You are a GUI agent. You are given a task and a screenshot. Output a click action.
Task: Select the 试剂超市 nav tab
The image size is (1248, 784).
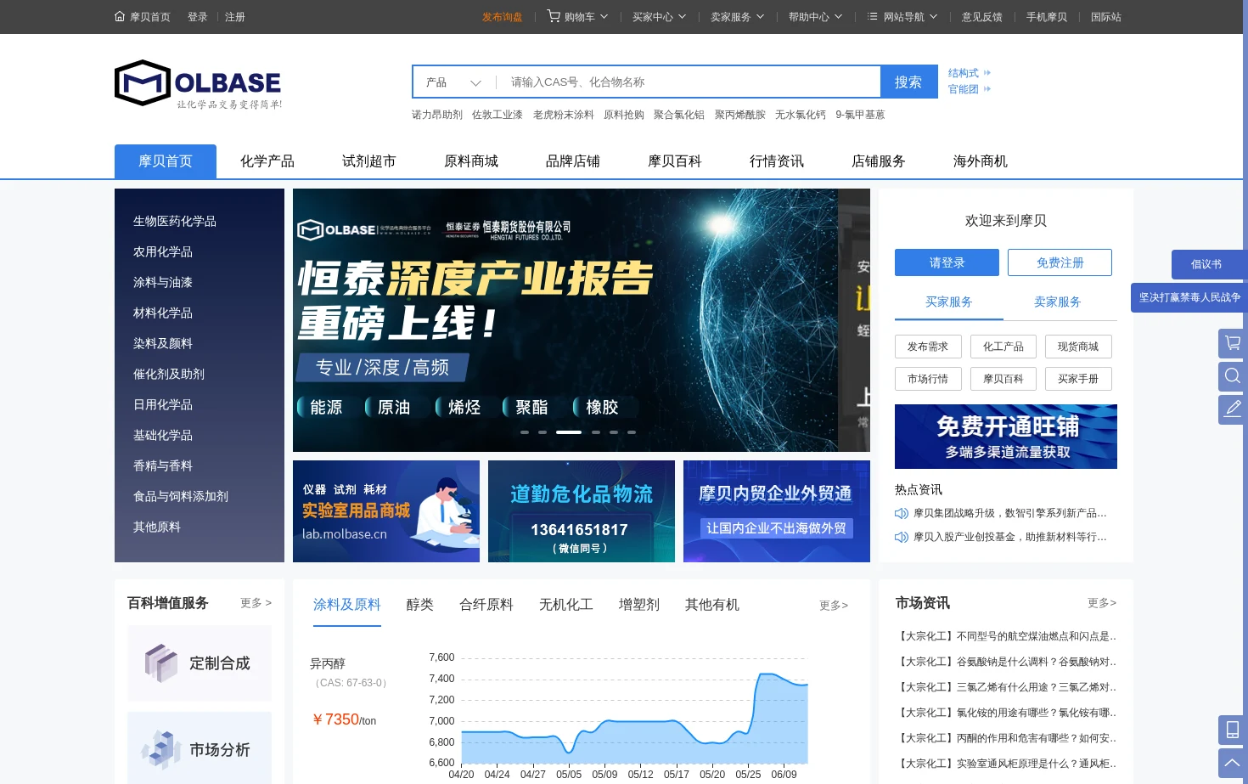pos(369,161)
